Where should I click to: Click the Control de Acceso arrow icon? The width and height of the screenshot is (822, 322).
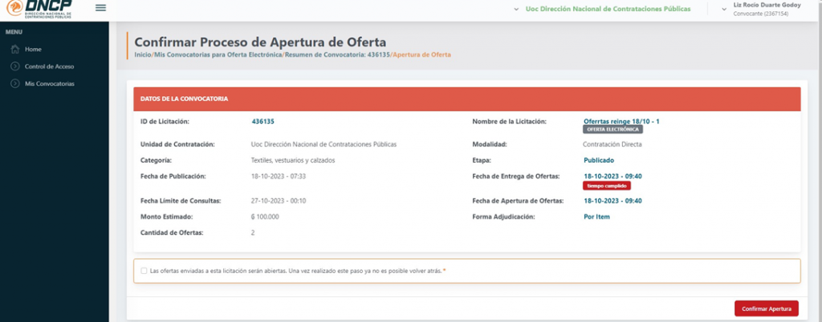(x=15, y=66)
